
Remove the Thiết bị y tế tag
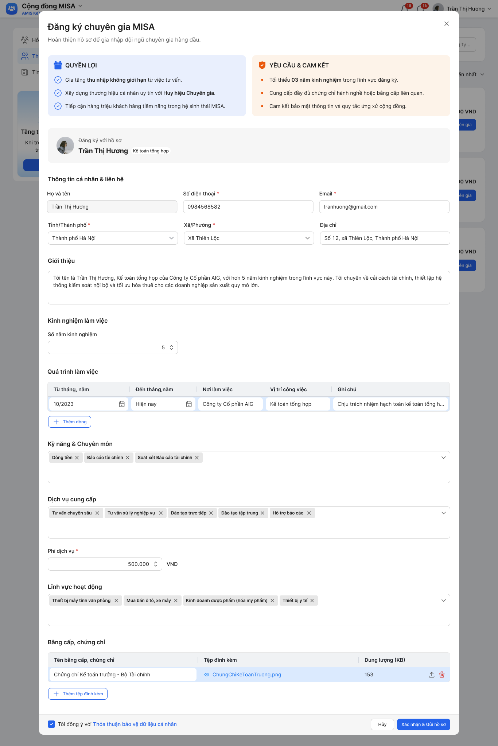click(x=312, y=601)
